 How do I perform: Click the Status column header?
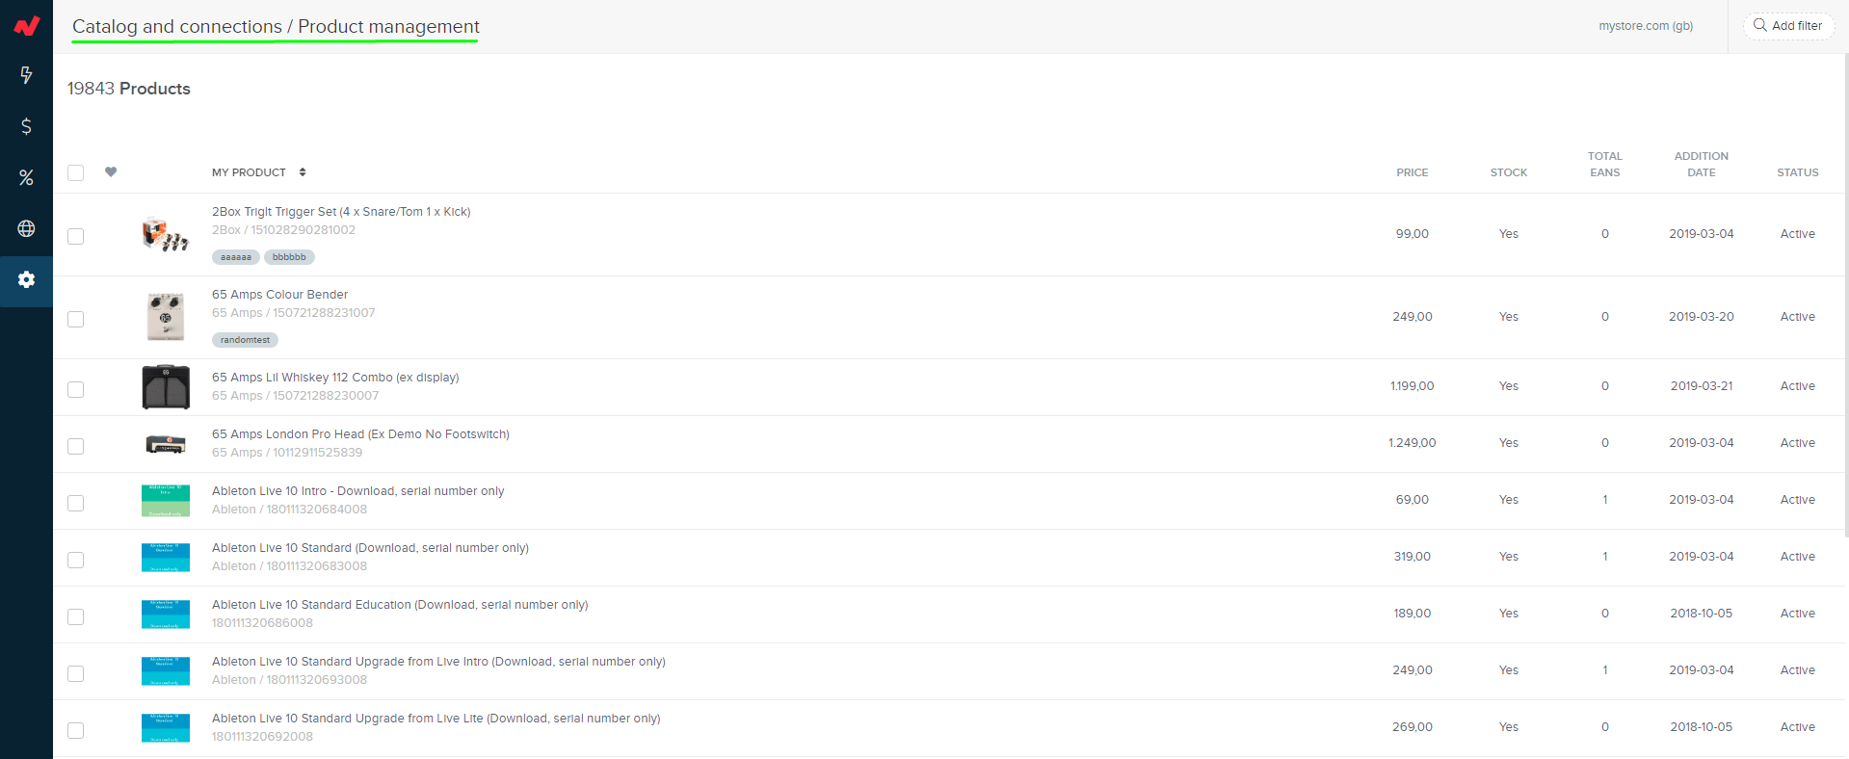tap(1797, 172)
